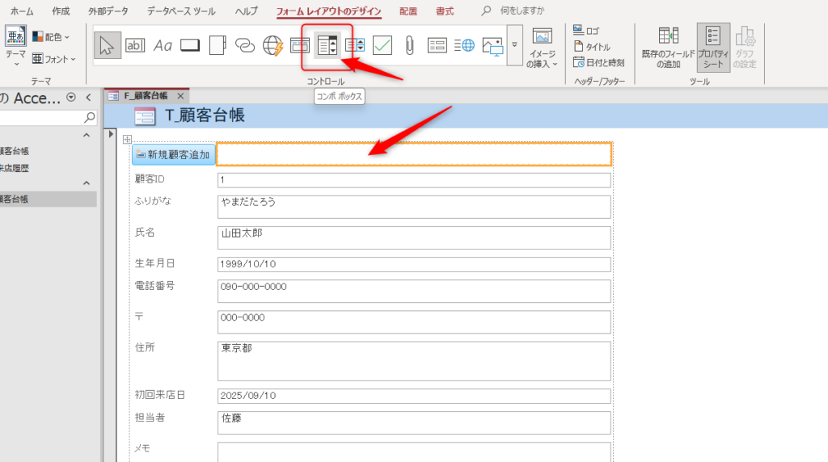Expand the controls gallery more arrow
Image resolution: width=828 pixels, height=462 pixels.
click(x=514, y=45)
